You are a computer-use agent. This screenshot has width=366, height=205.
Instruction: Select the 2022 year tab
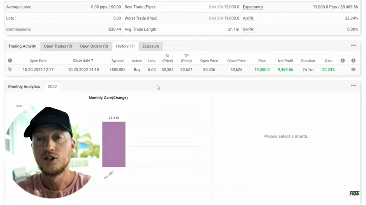click(52, 86)
